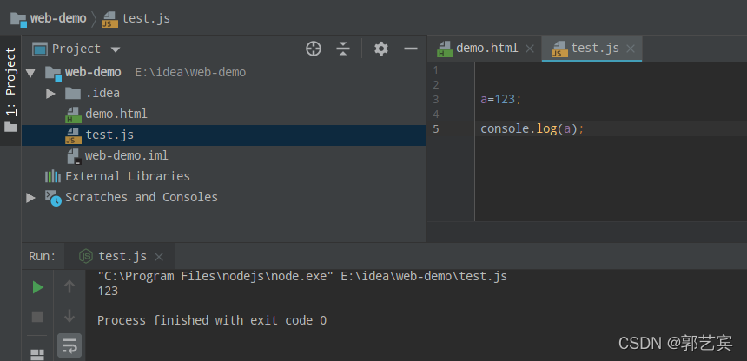747x361 pixels.
Task: Click the locate/scroll-from-source target icon
Action: (x=314, y=49)
